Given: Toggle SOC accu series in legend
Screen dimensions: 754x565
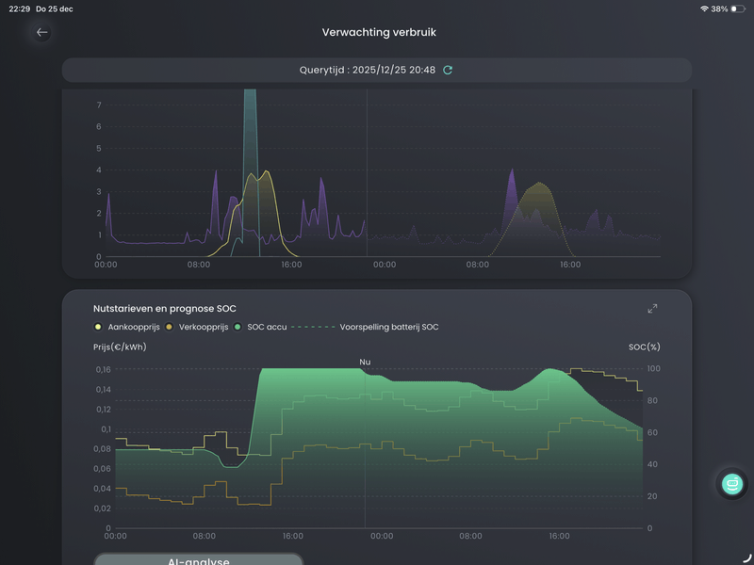Looking at the screenshot, I should (x=262, y=327).
